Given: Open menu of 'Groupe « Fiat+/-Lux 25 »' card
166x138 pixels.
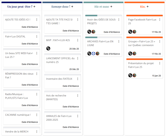Looking at the screenshot, I should 160,41.
